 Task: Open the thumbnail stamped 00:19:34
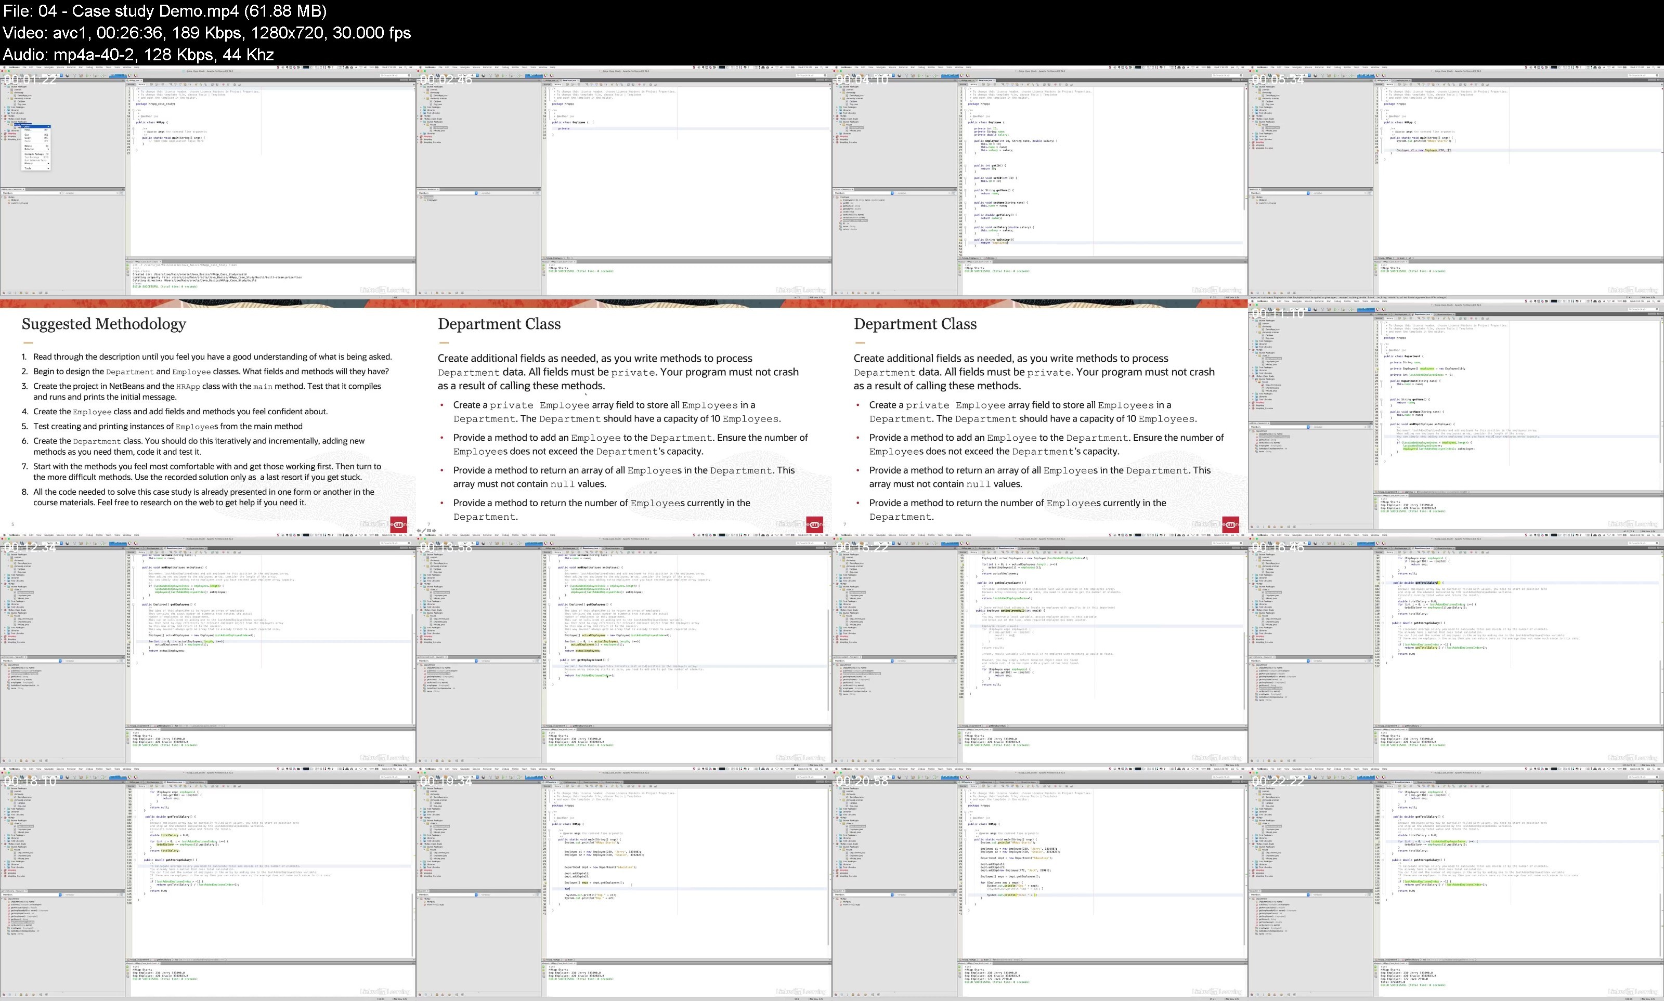point(624,884)
